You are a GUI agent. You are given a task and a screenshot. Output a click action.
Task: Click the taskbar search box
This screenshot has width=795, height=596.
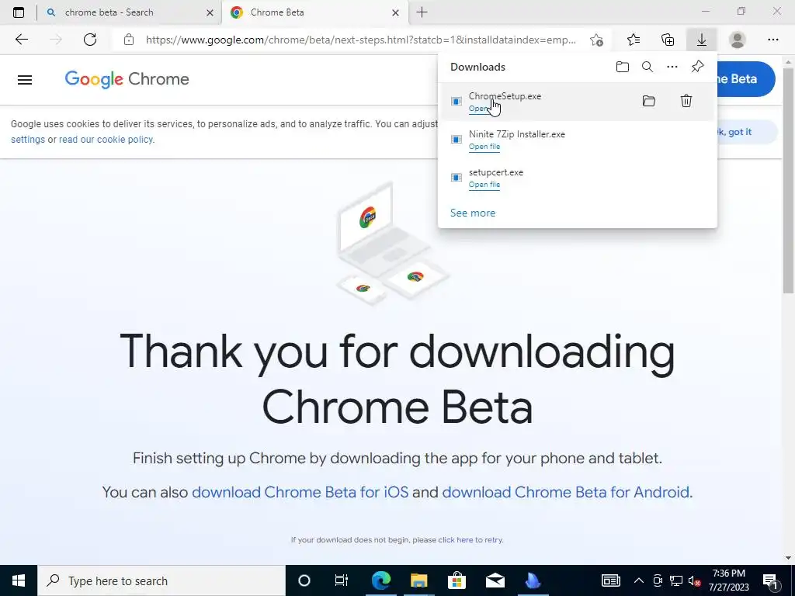[161, 580]
